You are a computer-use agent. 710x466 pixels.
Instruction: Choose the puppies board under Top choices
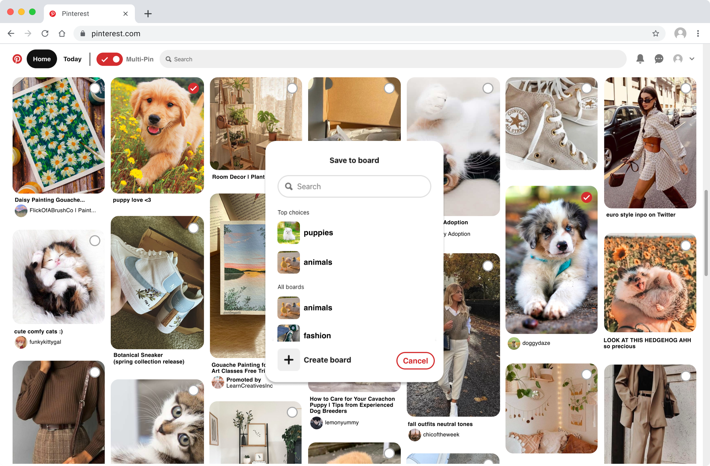(x=318, y=233)
